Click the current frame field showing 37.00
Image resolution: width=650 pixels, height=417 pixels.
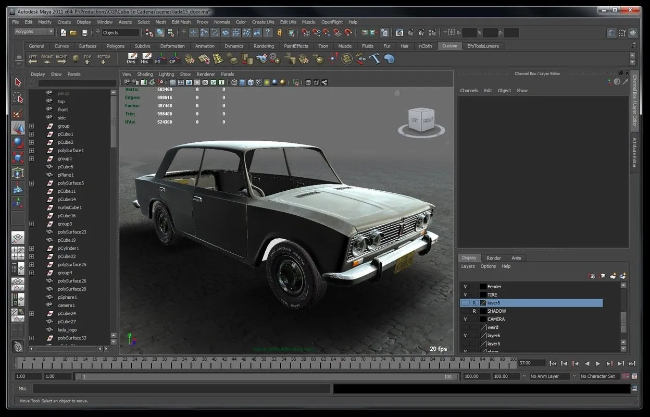(531, 363)
